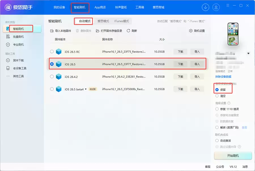The width and height of the screenshot is (255, 171).
Task: Click the 固件下载 sidebar icon
Action: click(8, 60)
